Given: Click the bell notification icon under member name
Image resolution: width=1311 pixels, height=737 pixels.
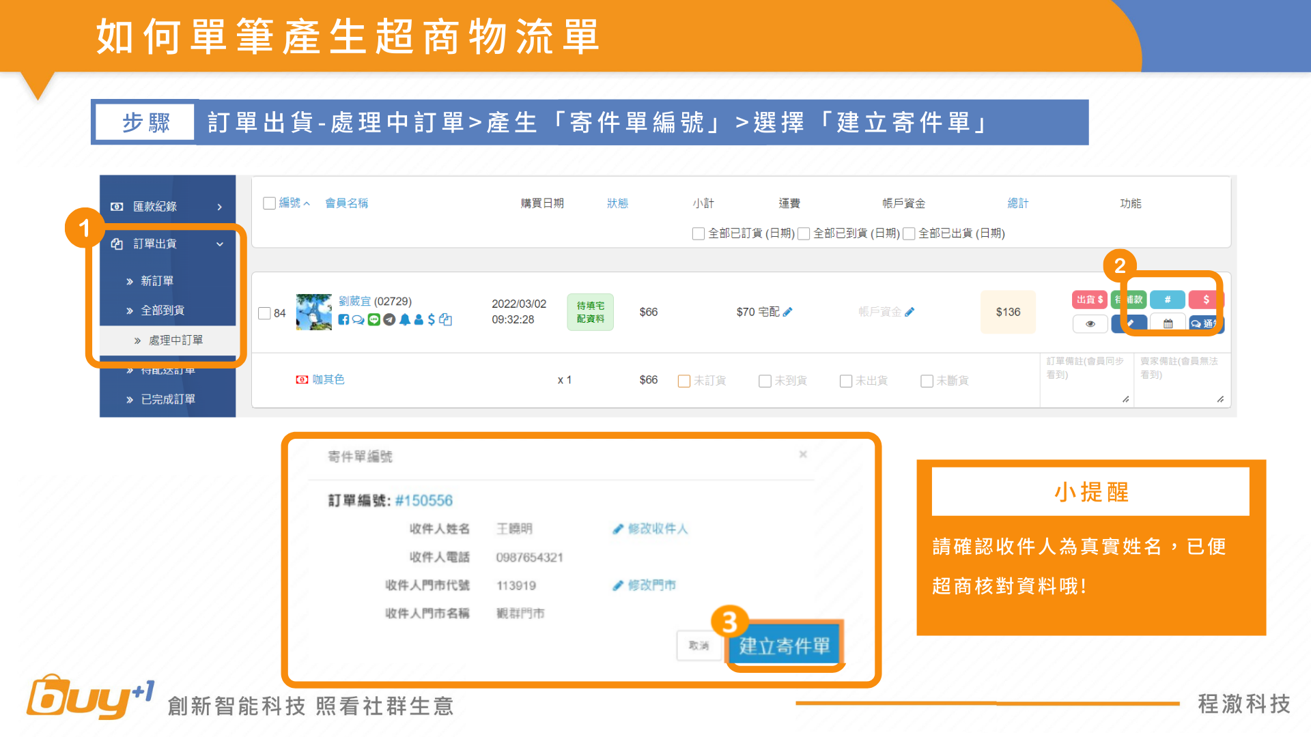Looking at the screenshot, I should click(404, 319).
